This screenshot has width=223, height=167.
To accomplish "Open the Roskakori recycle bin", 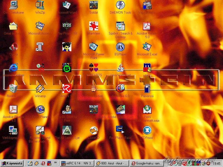I will coord(13,89).
